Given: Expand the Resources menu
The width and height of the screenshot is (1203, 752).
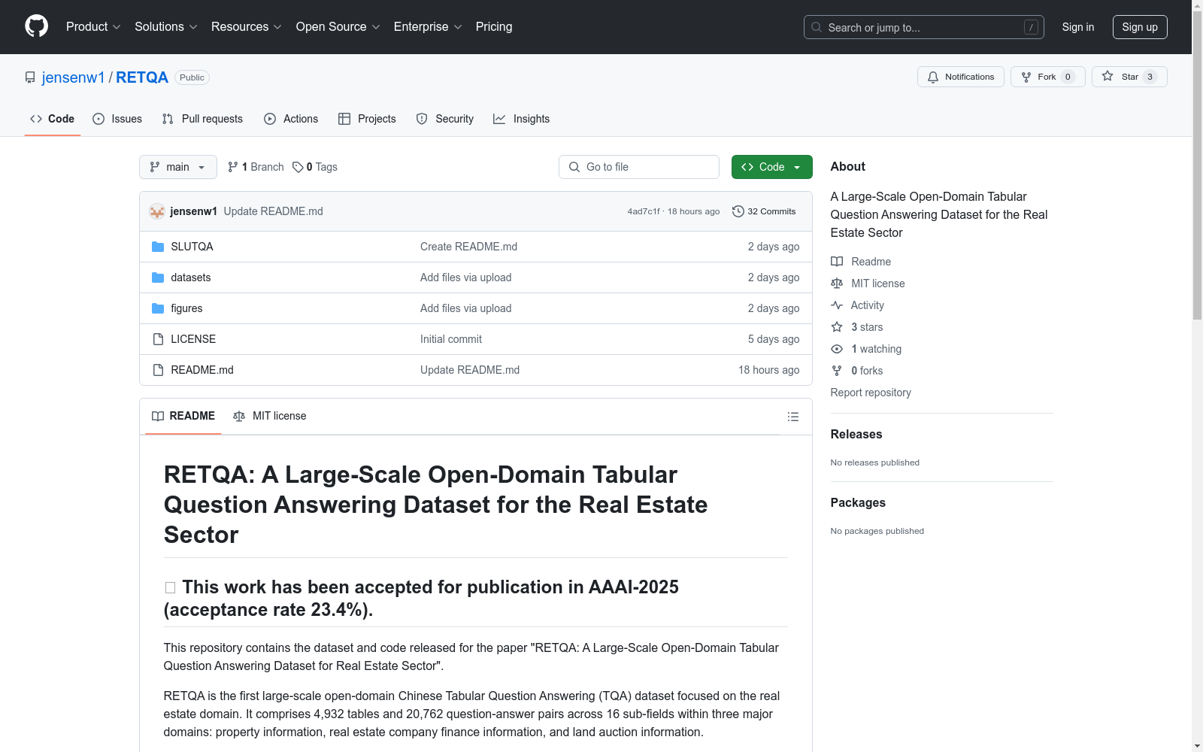Looking at the screenshot, I should coord(247,27).
